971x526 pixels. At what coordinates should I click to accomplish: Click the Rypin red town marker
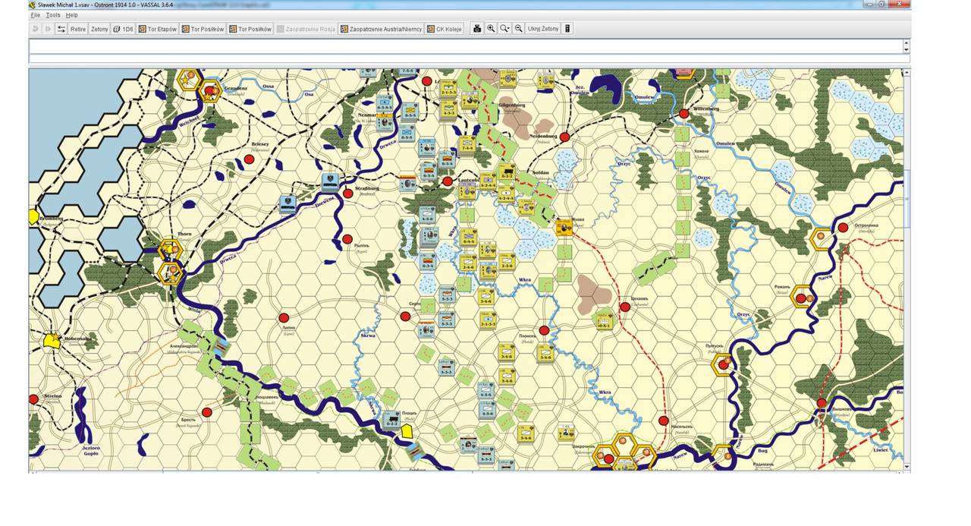click(x=347, y=239)
